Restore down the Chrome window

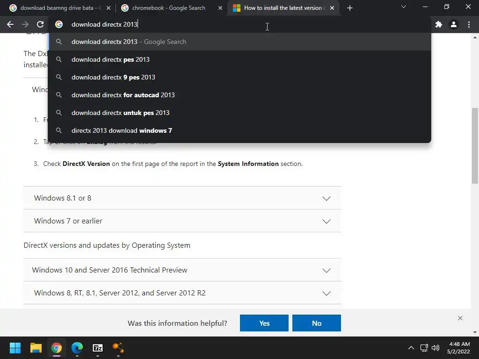click(447, 7)
